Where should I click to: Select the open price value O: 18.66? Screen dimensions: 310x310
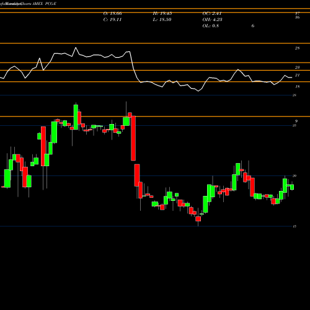pyautogui.click(x=112, y=14)
